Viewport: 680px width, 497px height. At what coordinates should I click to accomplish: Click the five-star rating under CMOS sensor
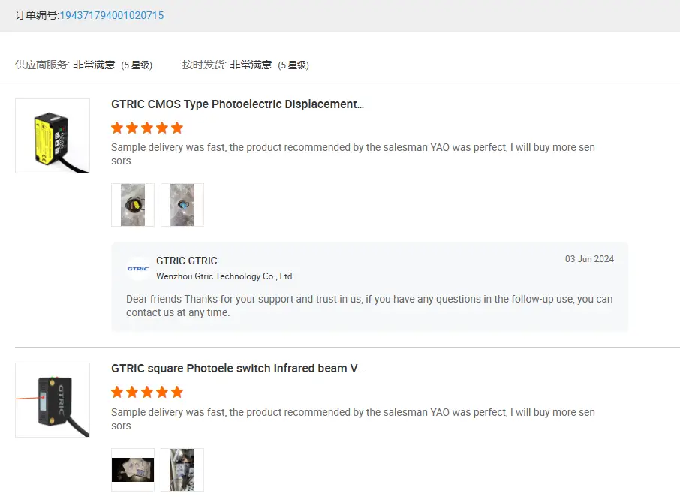point(147,128)
